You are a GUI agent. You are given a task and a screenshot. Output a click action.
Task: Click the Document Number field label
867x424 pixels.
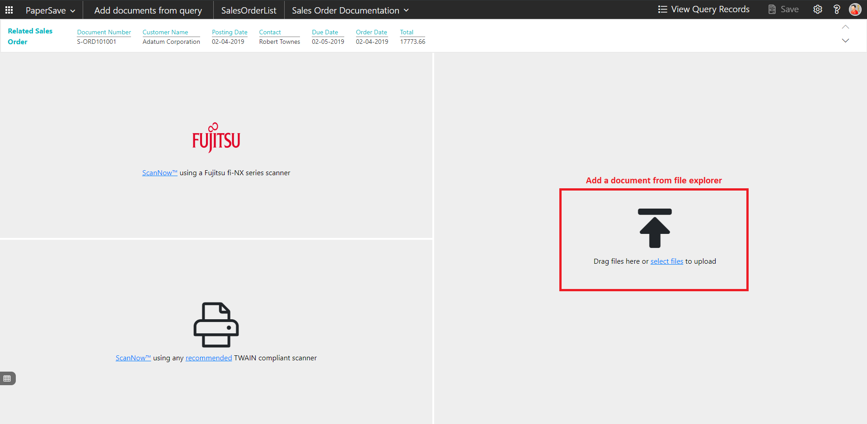click(x=104, y=32)
